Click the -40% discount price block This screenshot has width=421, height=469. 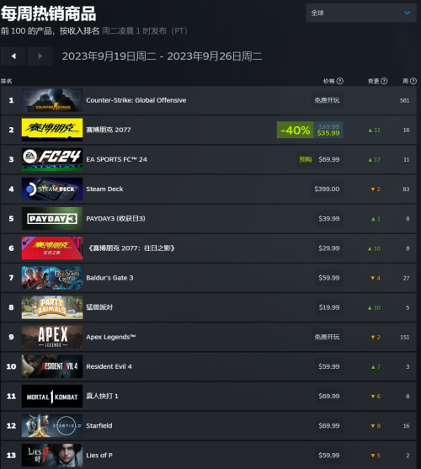(x=310, y=130)
